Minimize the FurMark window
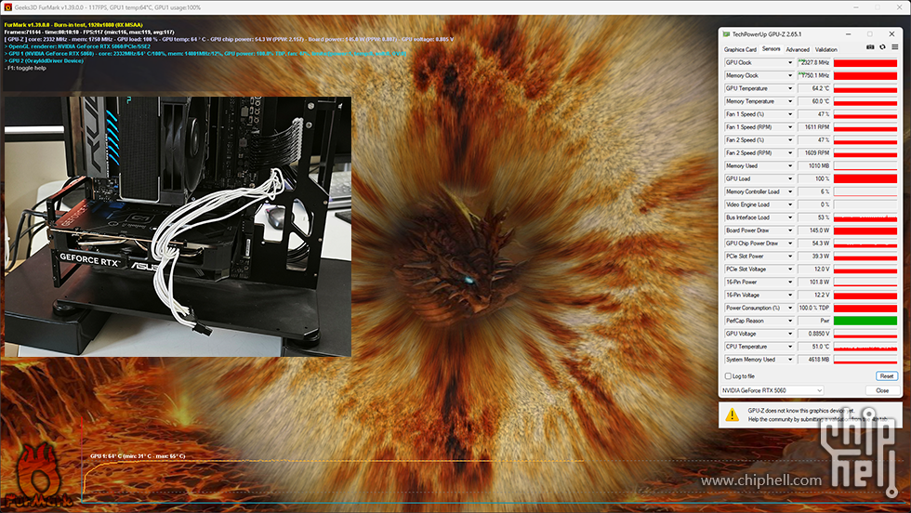911x513 pixels. click(856, 7)
